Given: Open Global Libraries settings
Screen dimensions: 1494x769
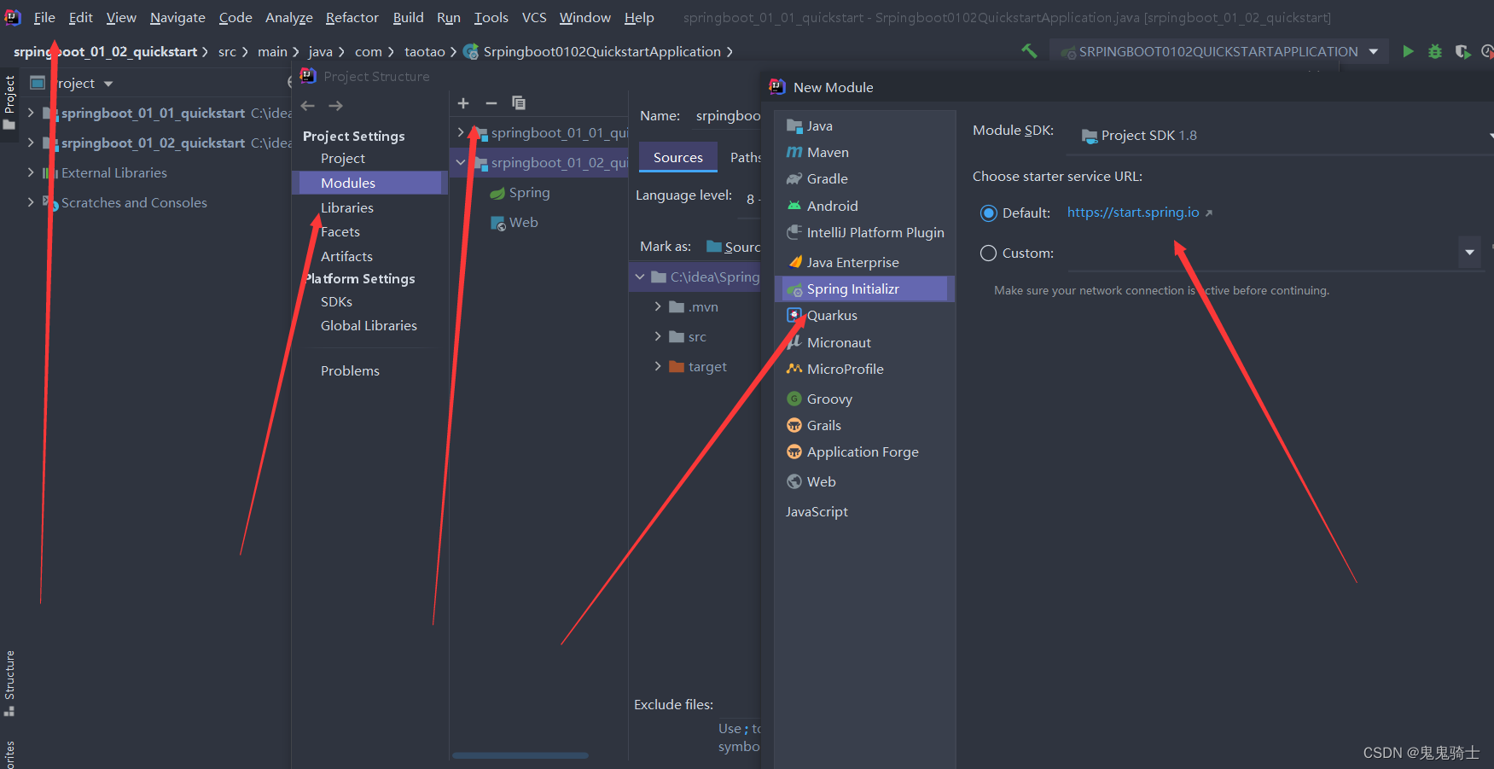Looking at the screenshot, I should pos(369,326).
